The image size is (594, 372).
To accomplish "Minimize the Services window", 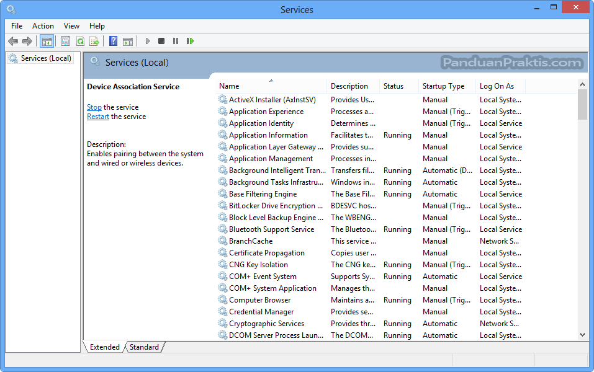I will click(536, 8).
